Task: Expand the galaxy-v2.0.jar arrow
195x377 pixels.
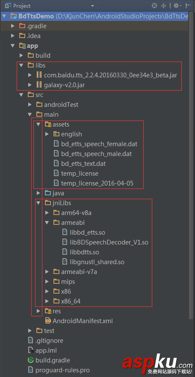Action: pyautogui.click(x=30, y=85)
